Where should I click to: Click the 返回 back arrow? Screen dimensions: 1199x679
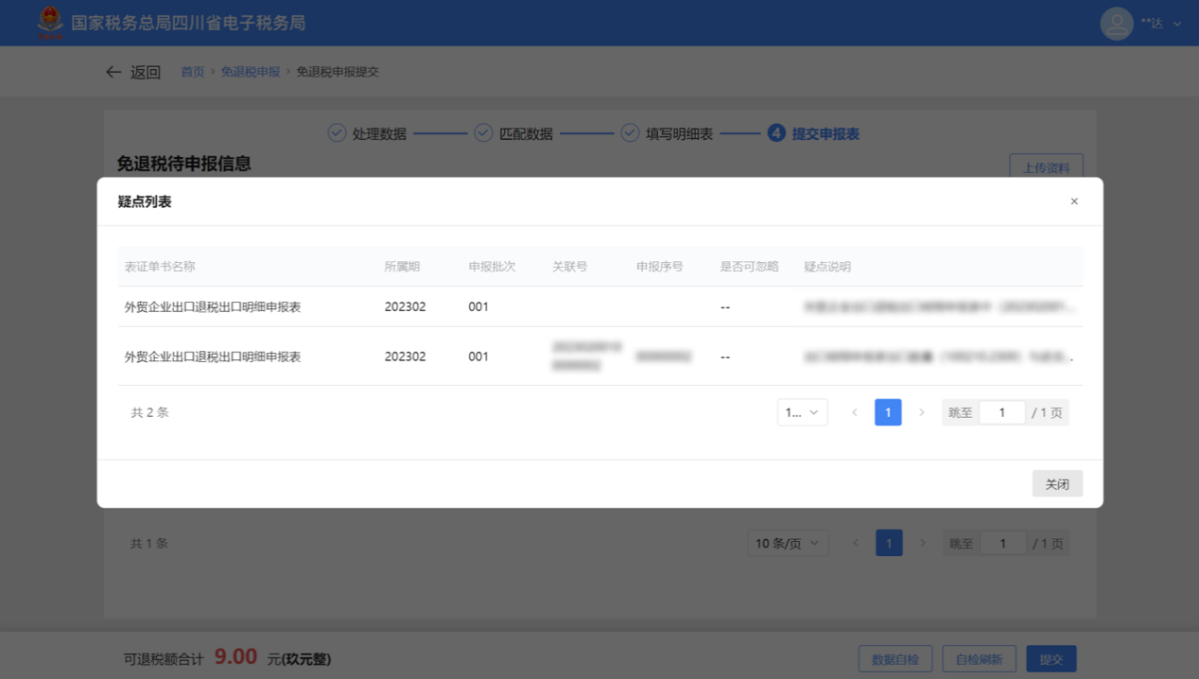coord(113,72)
